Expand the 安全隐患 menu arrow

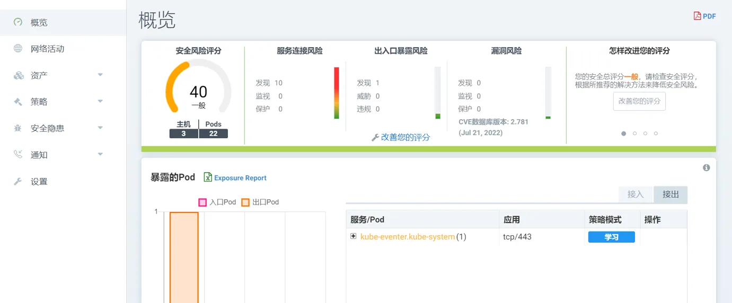point(100,128)
